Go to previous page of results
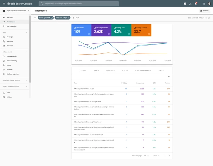 [x=164, y=156]
